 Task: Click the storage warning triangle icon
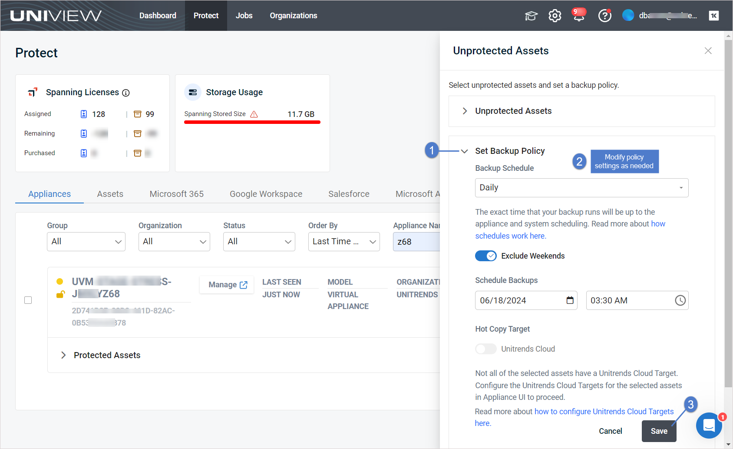click(254, 114)
